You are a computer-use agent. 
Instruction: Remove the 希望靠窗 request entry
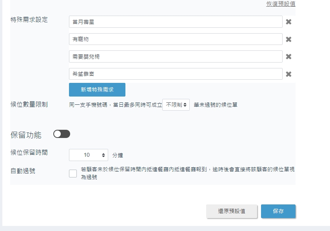click(x=288, y=74)
